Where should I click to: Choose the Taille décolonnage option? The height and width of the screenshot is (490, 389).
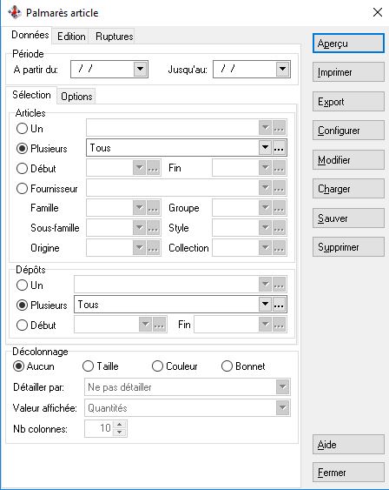tap(88, 366)
